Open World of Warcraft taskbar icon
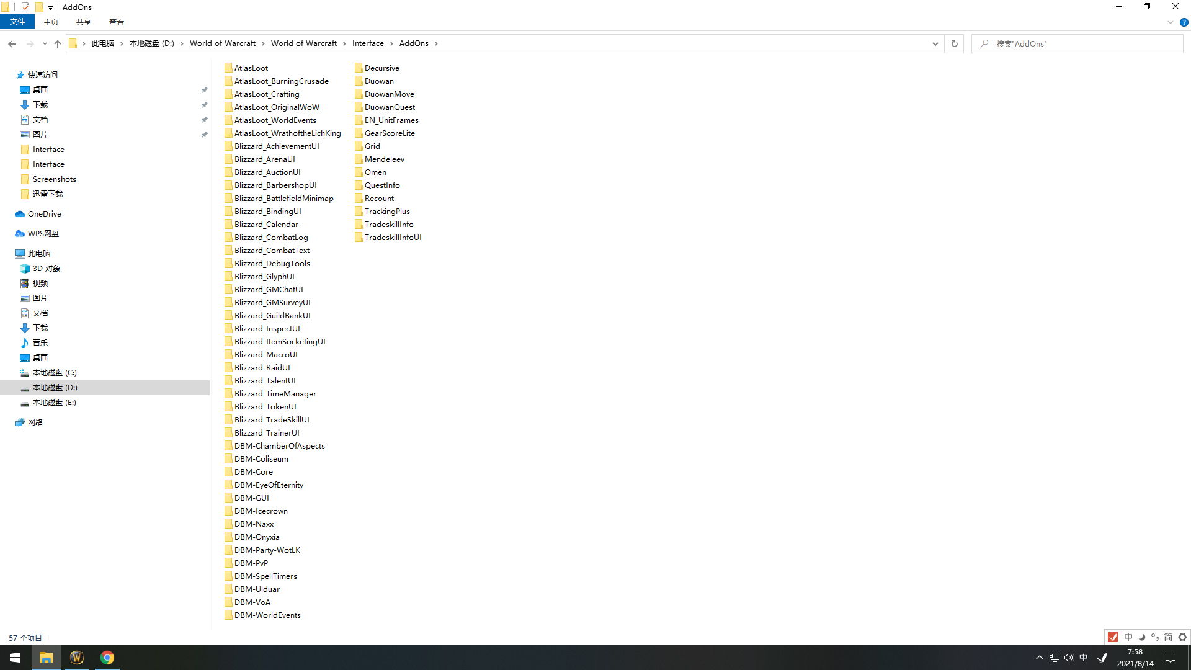Image resolution: width=1191 pixels, height=670 pixels. (x=77, y=658)
